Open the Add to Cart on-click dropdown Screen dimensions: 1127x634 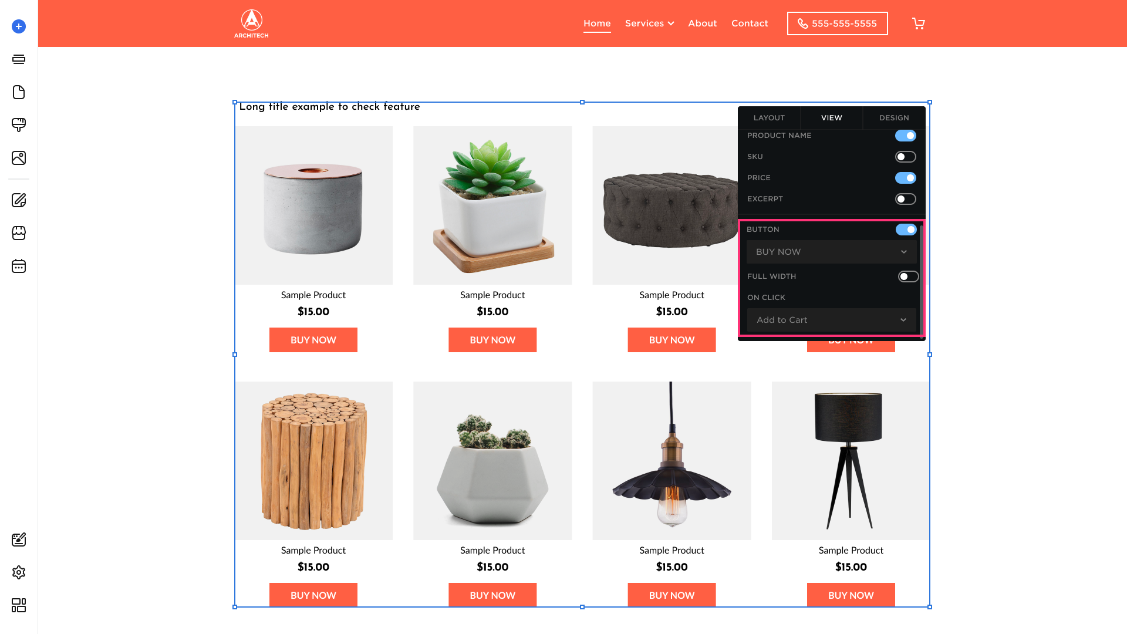tap(831, 320)
